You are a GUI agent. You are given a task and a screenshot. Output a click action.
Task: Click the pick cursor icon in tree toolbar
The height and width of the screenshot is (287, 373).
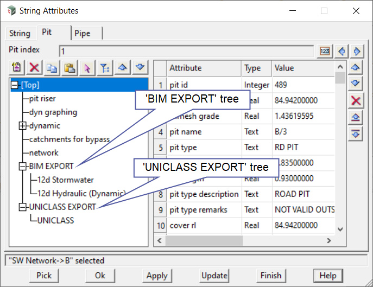[x=87, y=67]
